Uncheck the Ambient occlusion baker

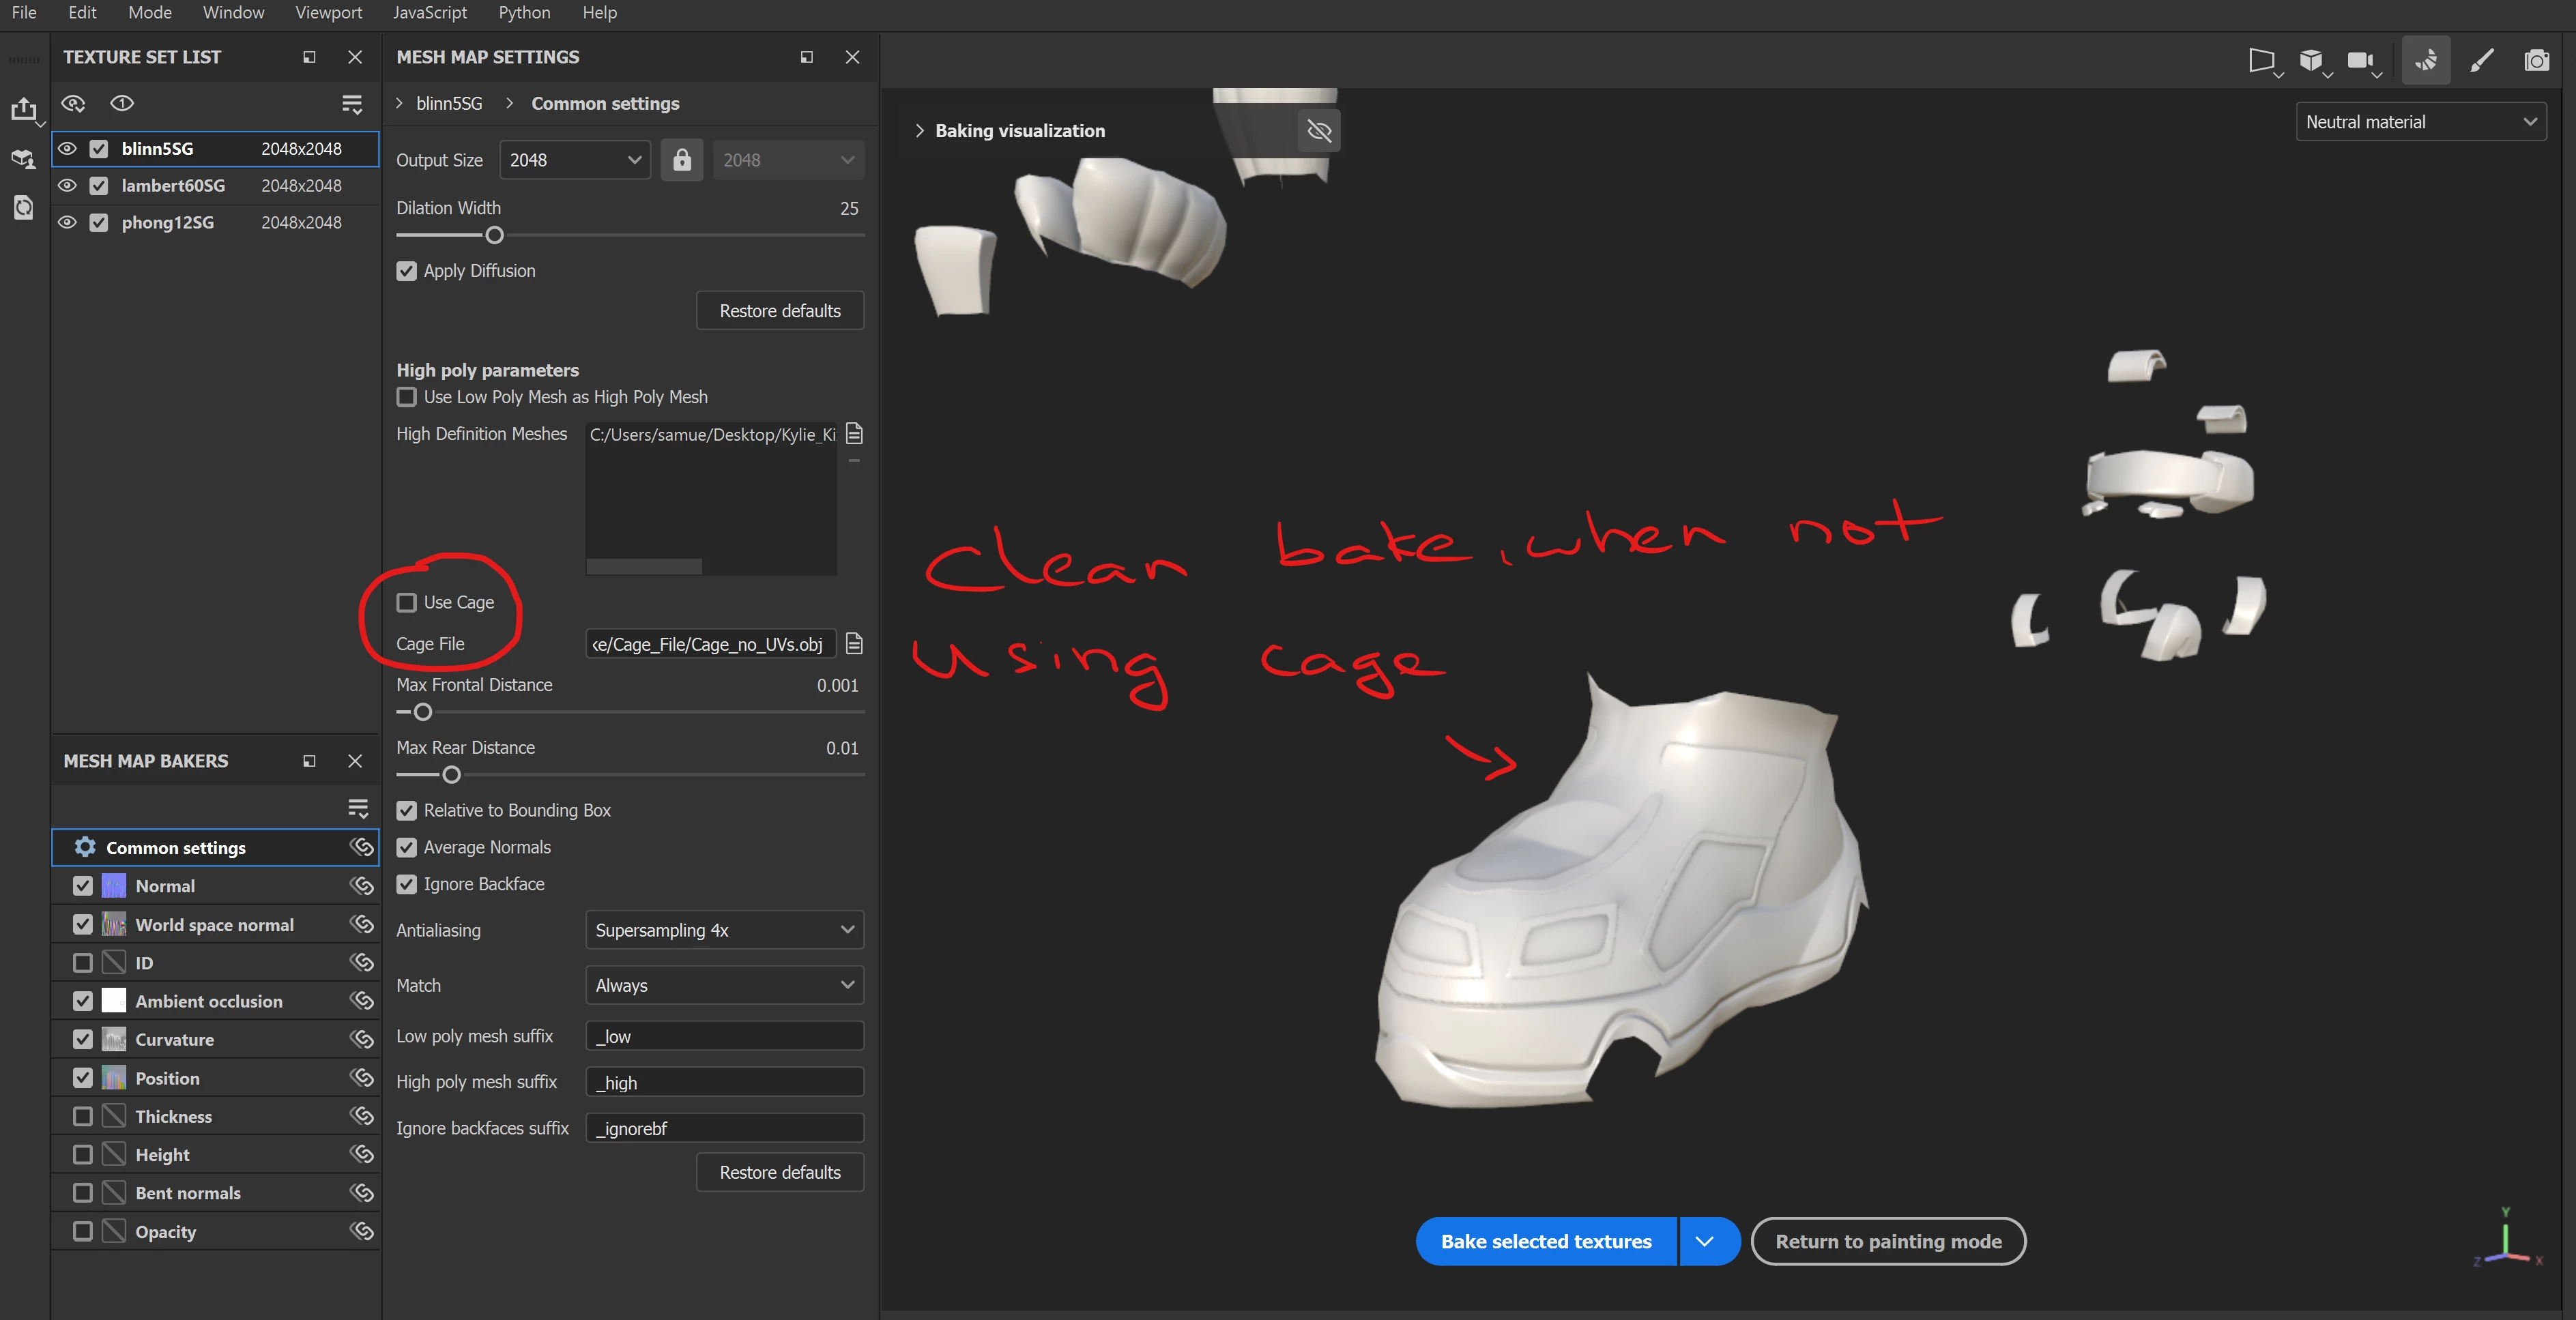pyautogui.click(x=83, y=1001)
